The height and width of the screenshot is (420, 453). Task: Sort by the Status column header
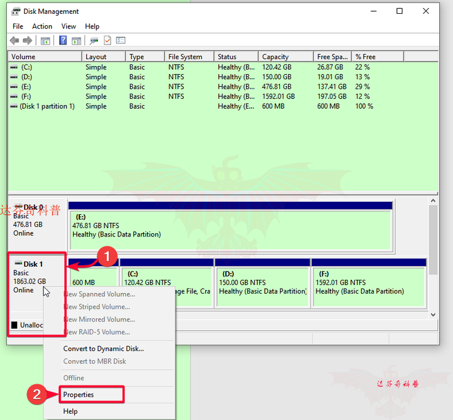coord(236,57)
